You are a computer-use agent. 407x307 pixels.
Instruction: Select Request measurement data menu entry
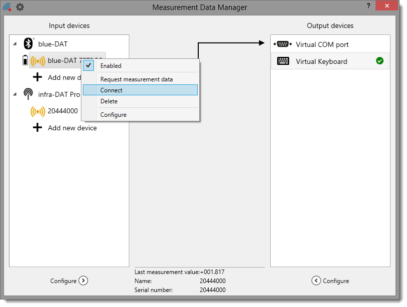click(x=136, y=79)
